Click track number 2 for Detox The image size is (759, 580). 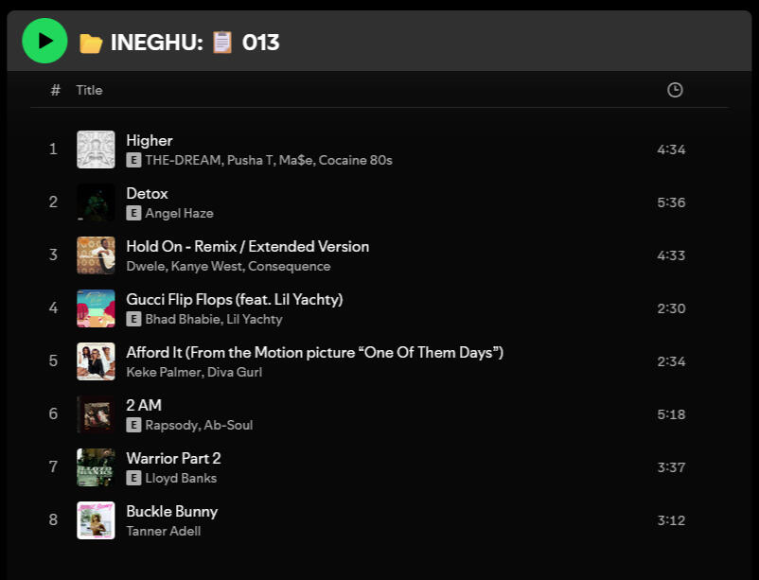pos(53,202)
